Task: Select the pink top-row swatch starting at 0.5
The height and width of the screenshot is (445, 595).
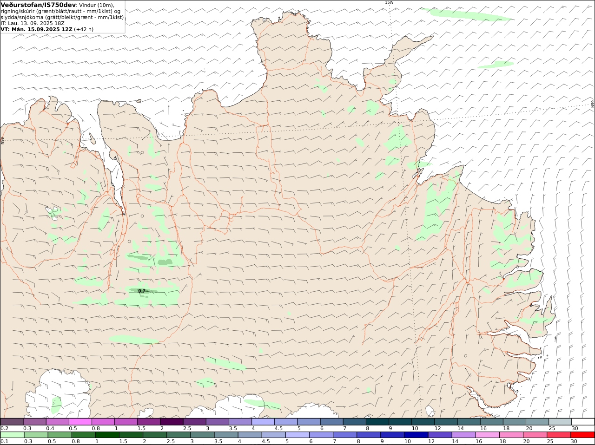Action: (x=80, y=422)
